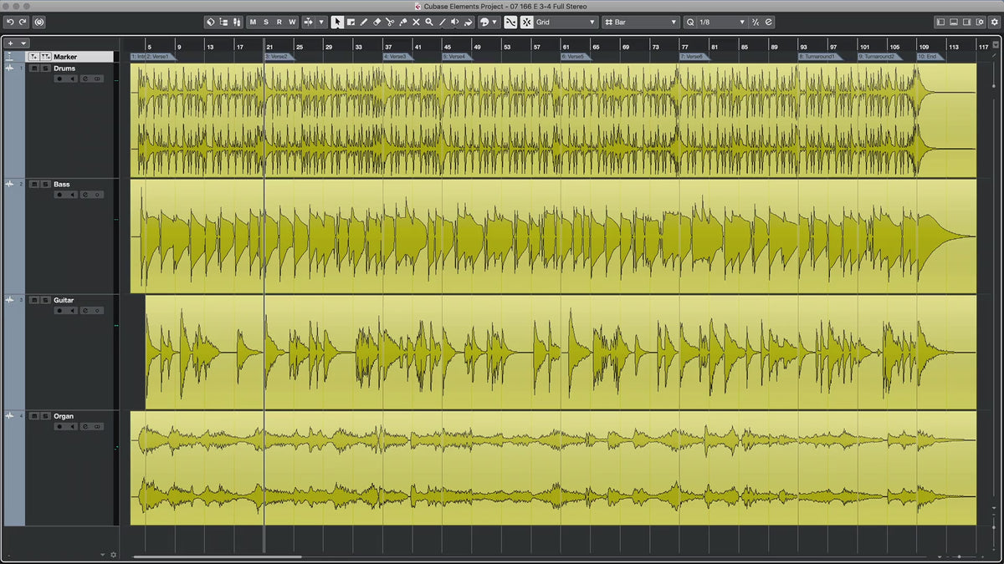
Task: Select the Organ track in the list
Action: [64, 415]
